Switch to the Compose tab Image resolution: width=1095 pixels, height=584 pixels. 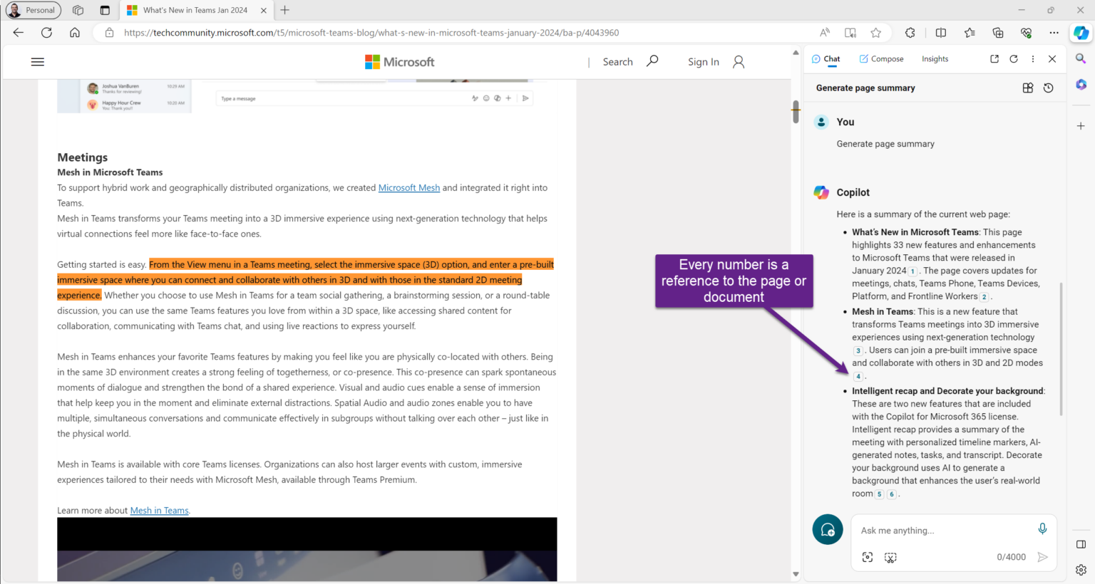click(881, 58)
